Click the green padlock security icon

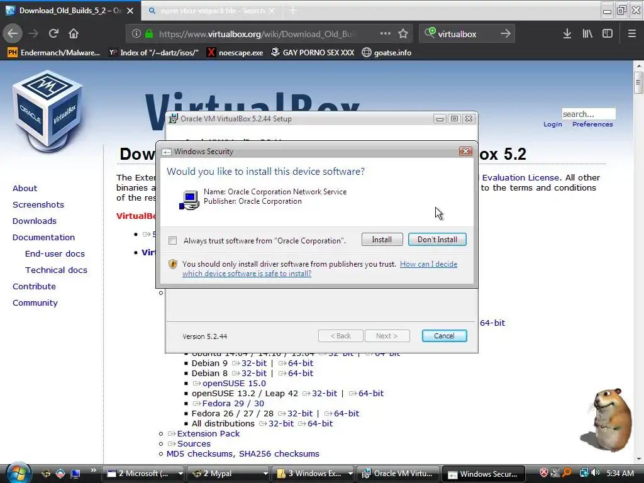click(149, 34)
